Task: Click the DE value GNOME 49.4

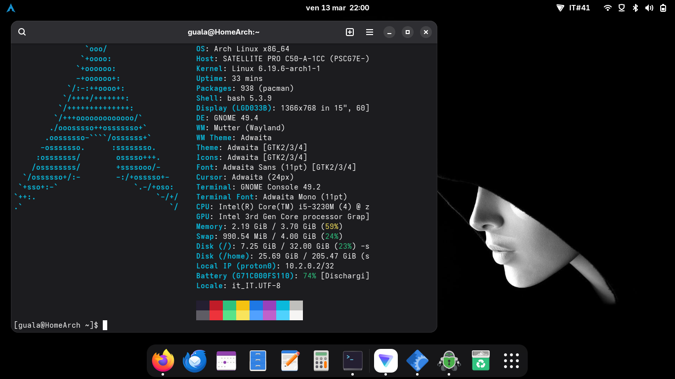Action: click(236, 118)
